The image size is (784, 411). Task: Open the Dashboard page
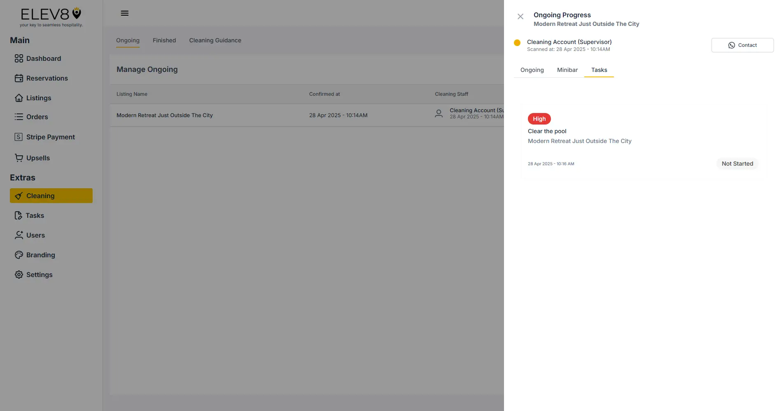pos(44,58)
